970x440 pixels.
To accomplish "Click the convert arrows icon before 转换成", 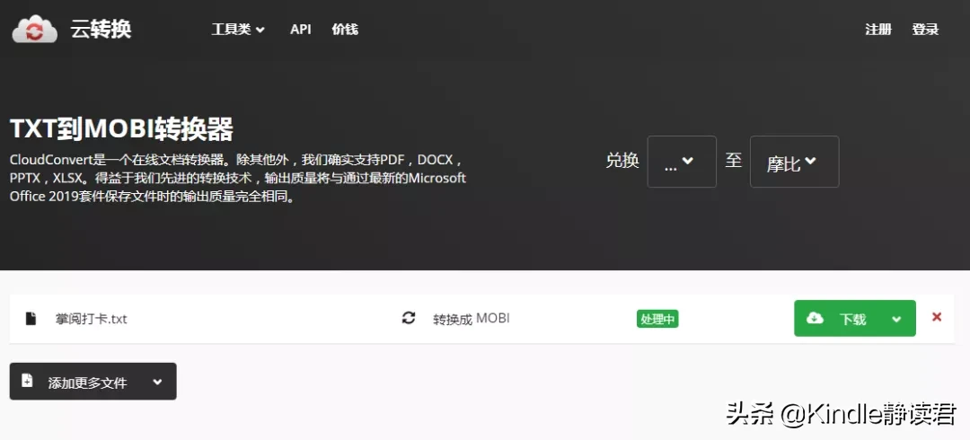I will click(409, 319).
